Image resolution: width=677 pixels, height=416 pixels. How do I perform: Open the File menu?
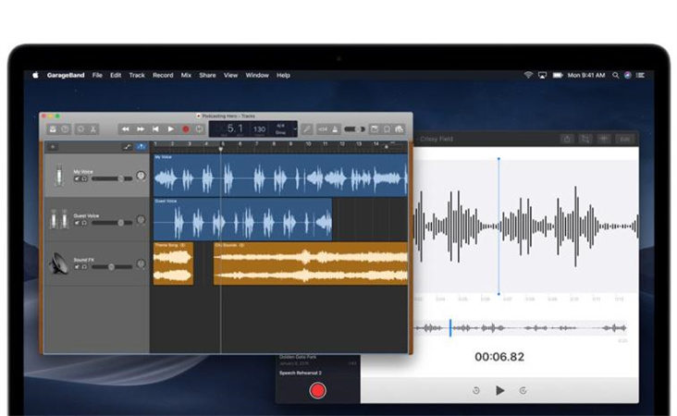(97, 75)
